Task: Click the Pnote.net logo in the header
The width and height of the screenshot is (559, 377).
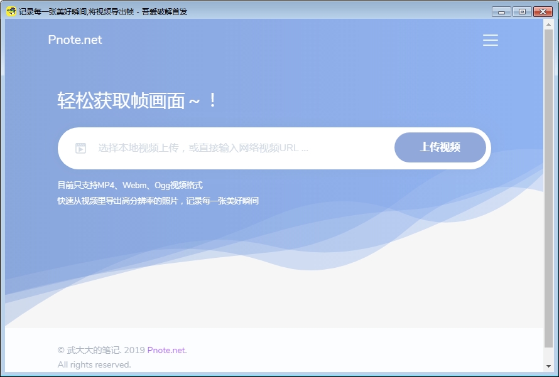Action: [75, 40]
